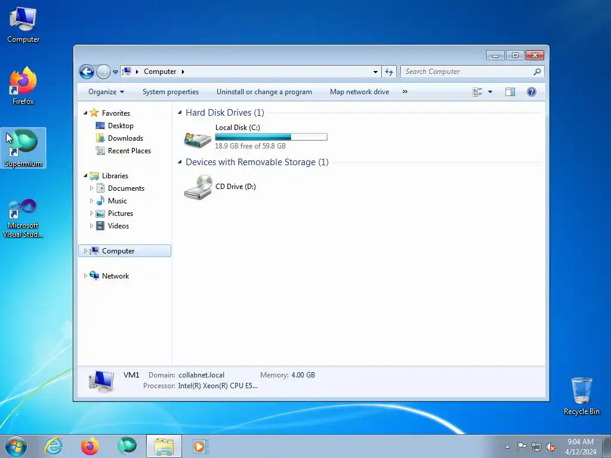Launch Internet Explorer from the taskbar
The width and height of the screenshot is (611, 458).
[x=53, y=446]
